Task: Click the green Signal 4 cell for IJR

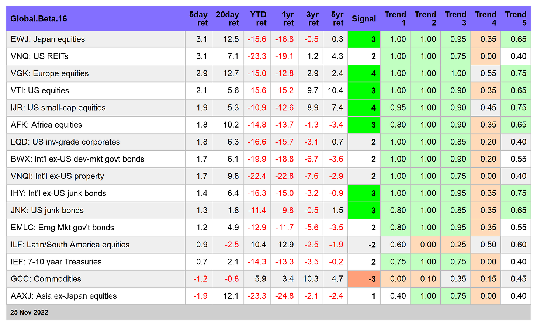Action: (364, 108)
